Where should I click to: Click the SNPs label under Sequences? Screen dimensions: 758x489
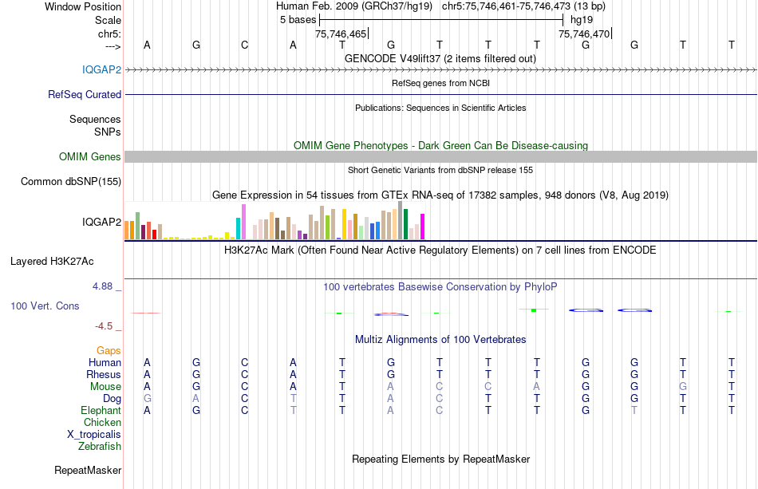[108, 132]
